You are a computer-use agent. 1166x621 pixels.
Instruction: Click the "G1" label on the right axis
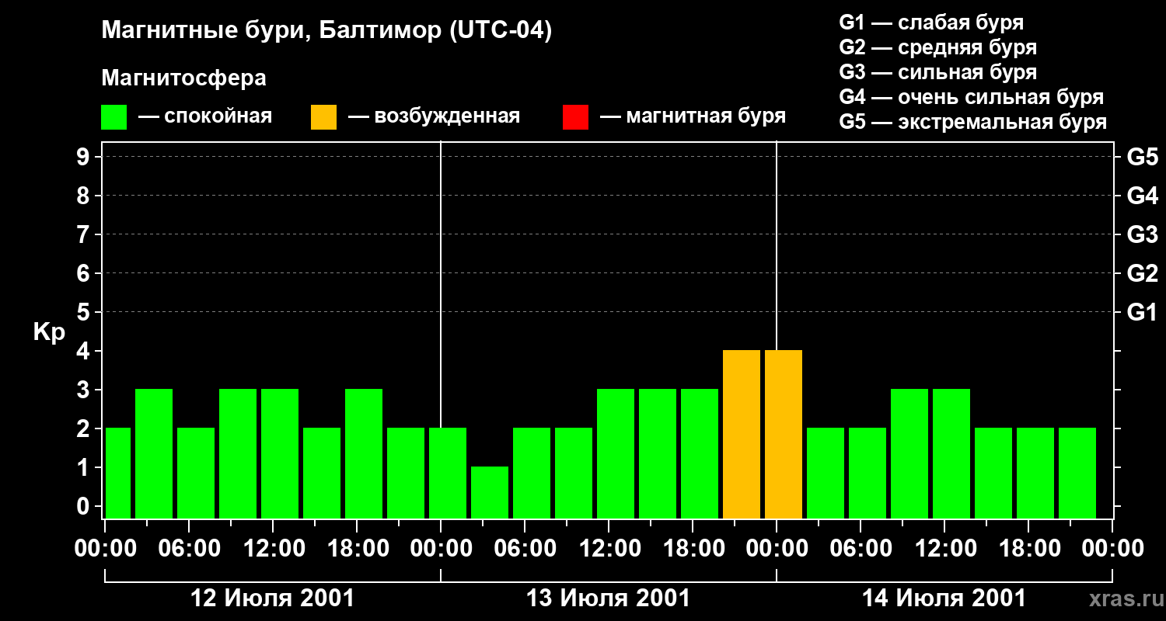pos(1142,312)
